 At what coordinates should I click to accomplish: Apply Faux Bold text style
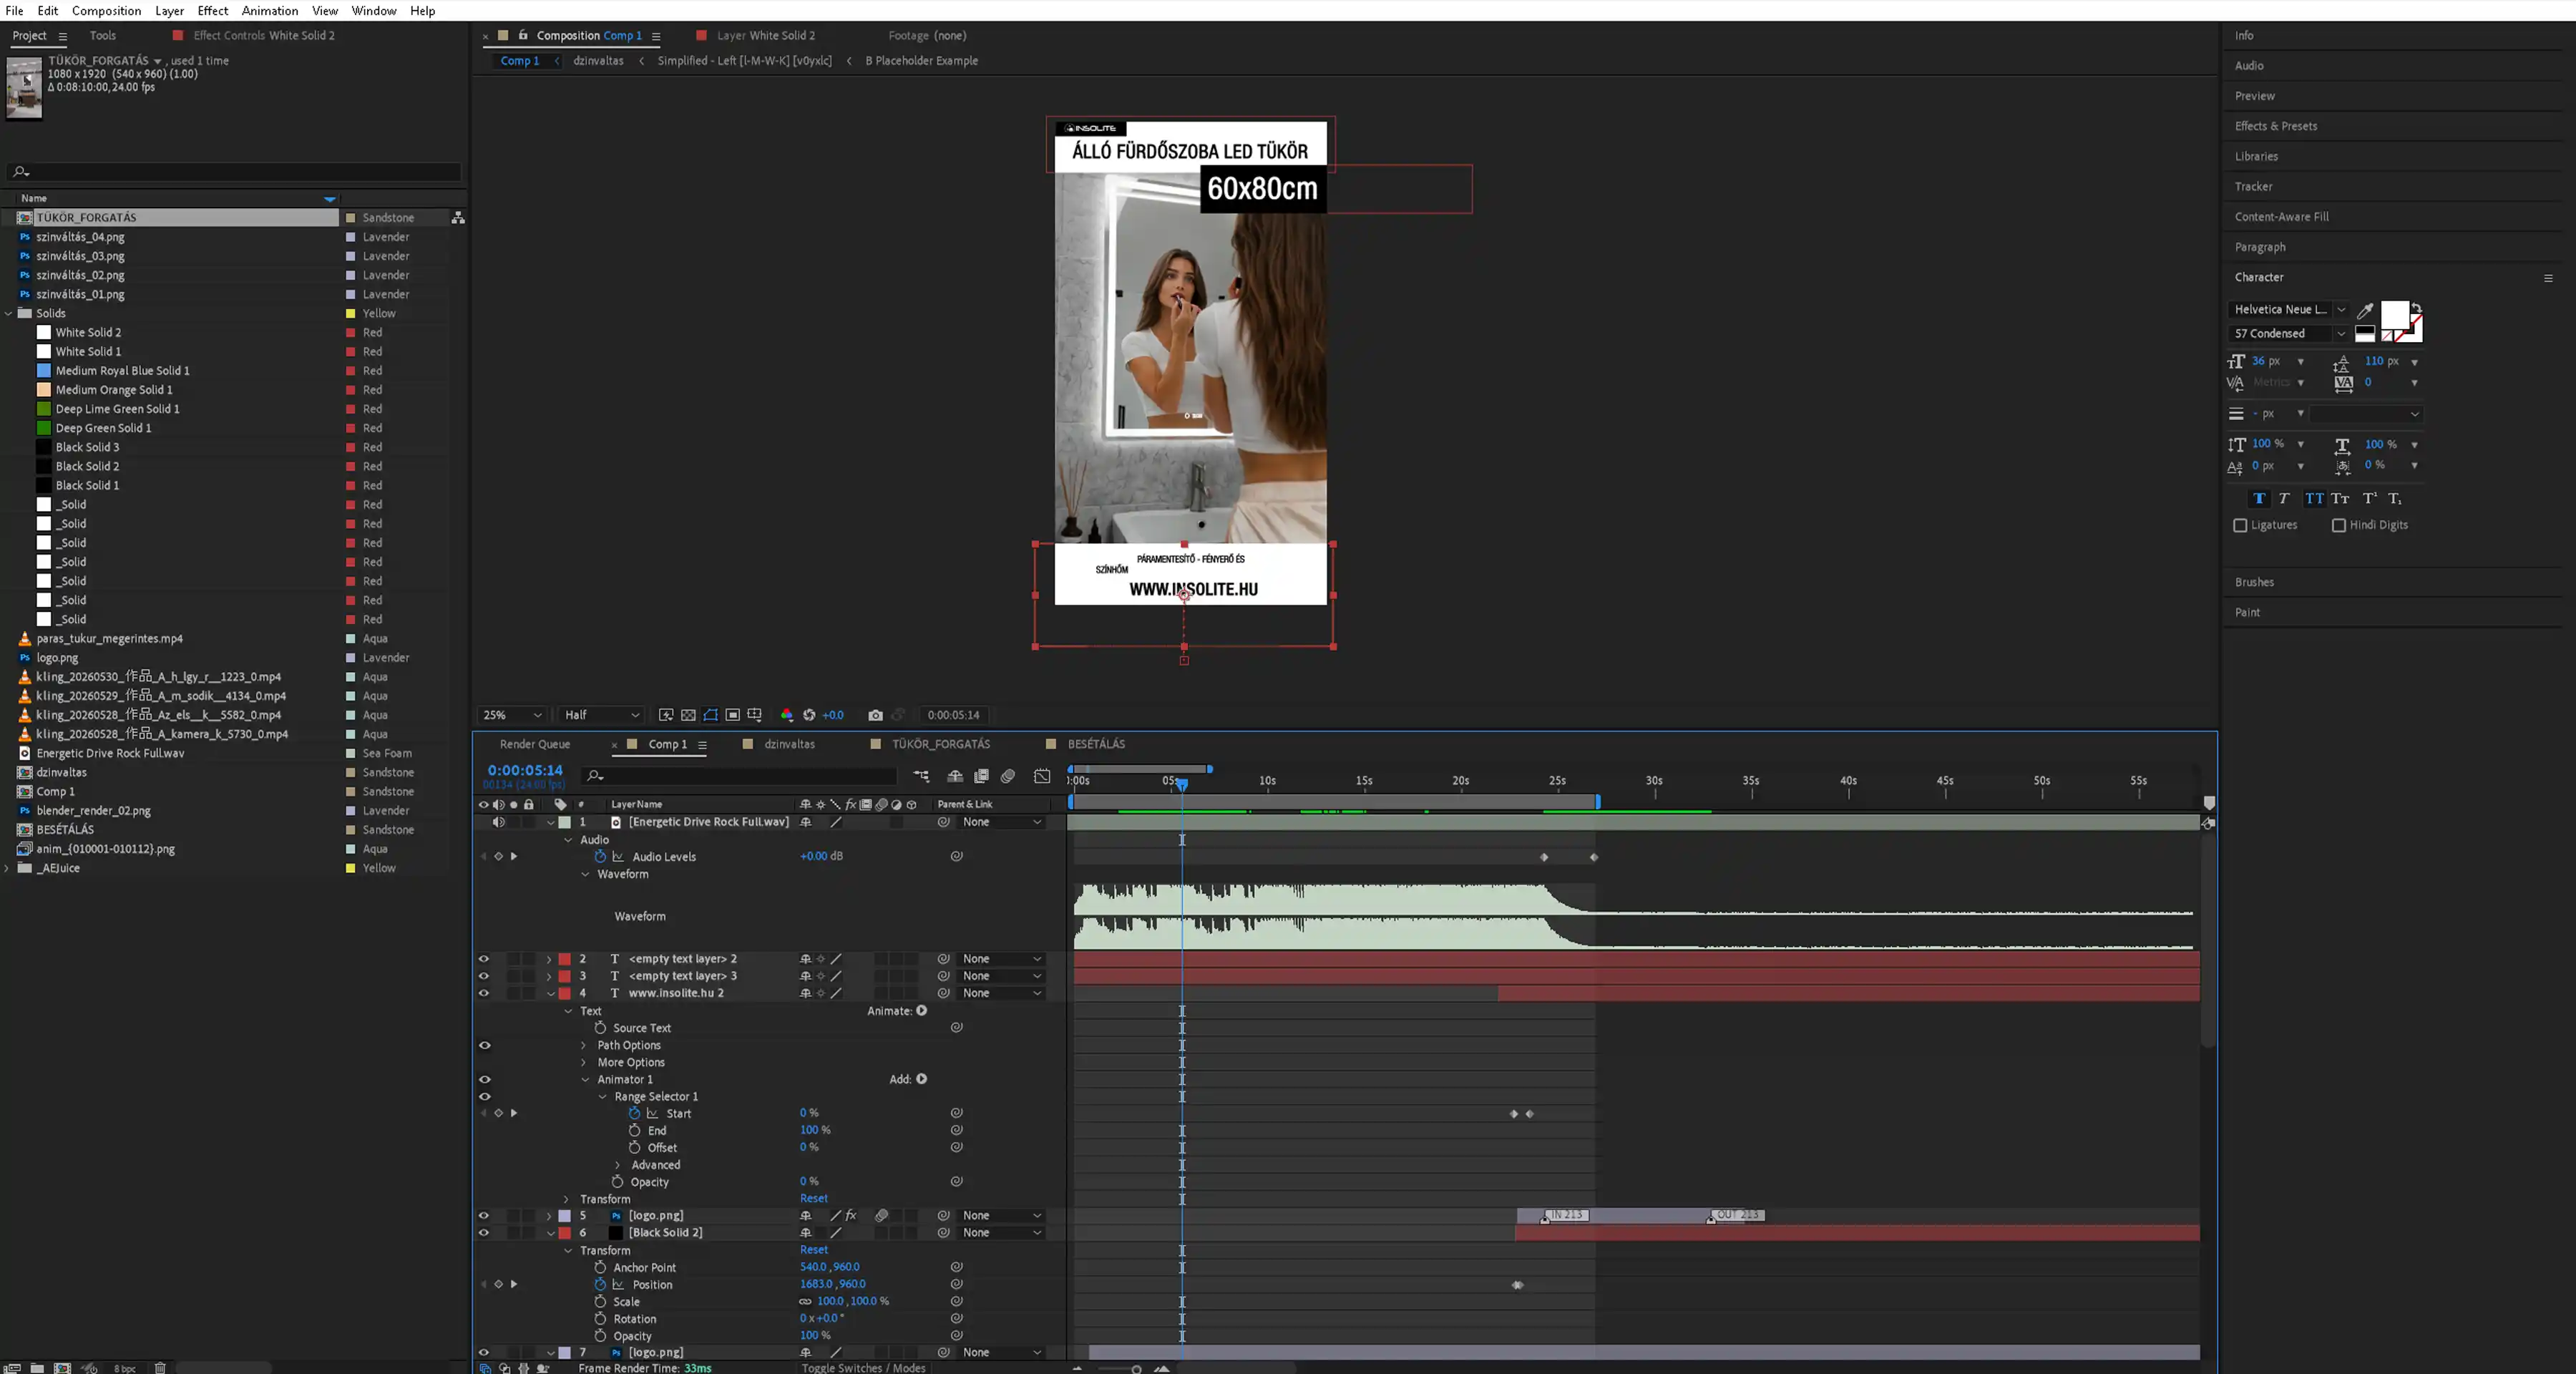(x=2259, y=498)
